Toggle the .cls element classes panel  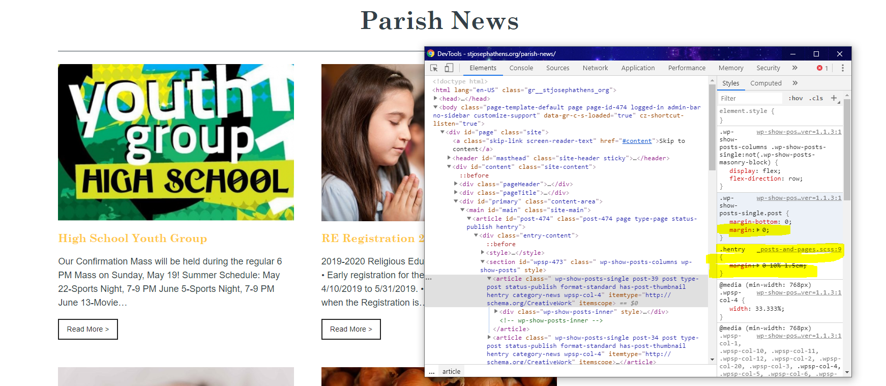pyautogui.click(x=816, y=98)
